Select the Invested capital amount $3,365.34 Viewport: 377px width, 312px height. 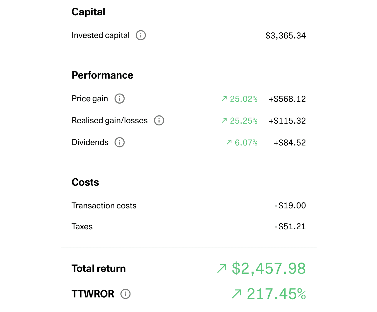click(x=286, y=36)
